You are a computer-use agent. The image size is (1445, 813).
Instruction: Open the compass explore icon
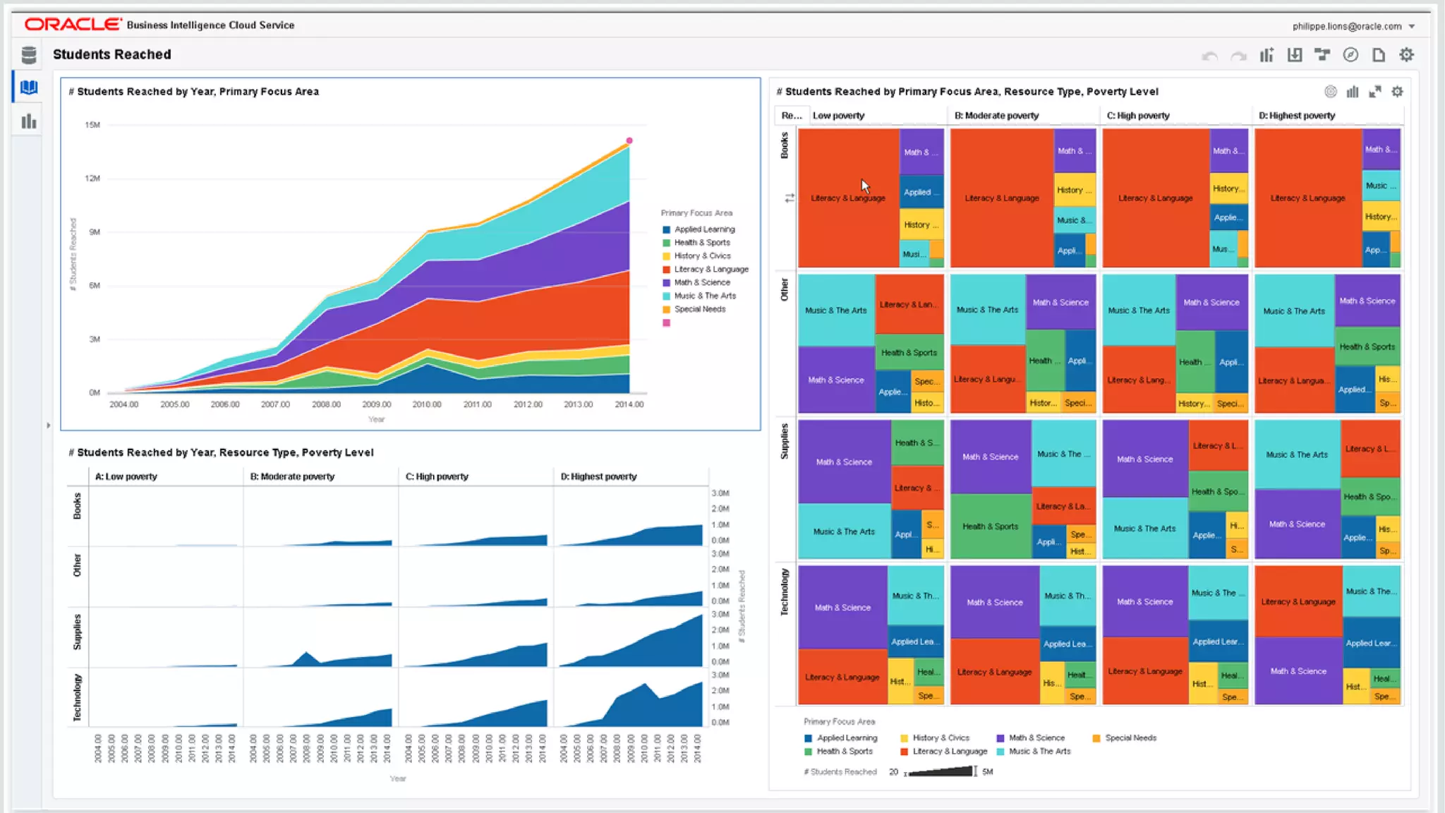(x=1350, y=55)
